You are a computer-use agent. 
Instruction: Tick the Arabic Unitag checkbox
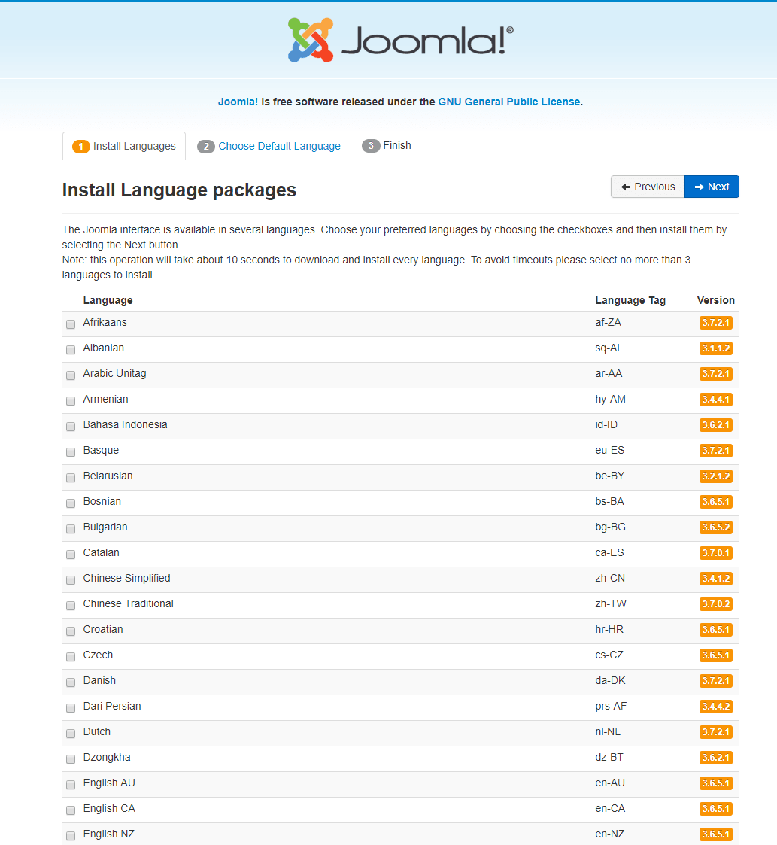pos(71,375)
